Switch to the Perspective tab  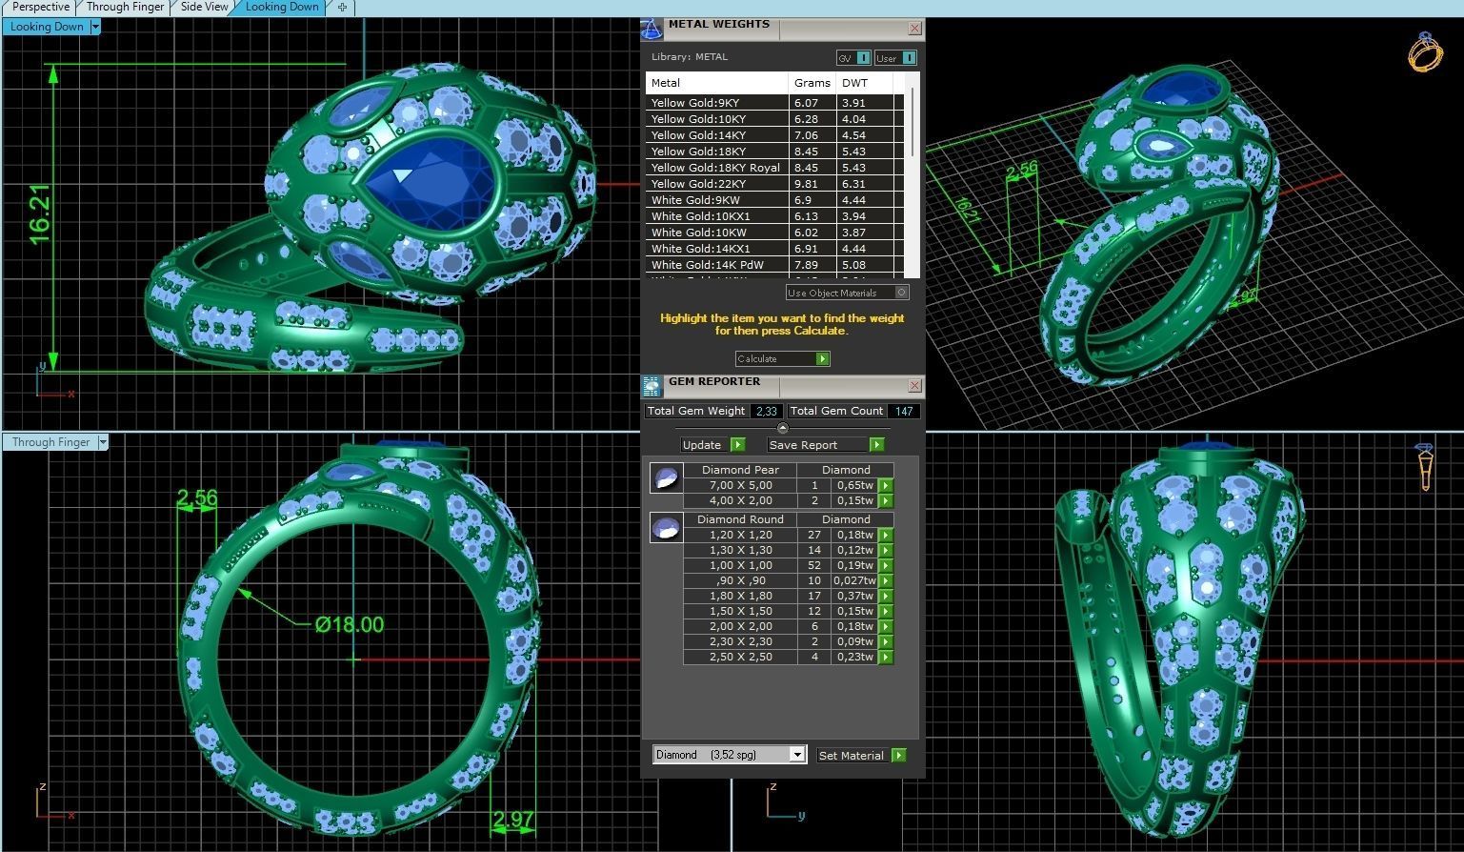click(40, 7)
